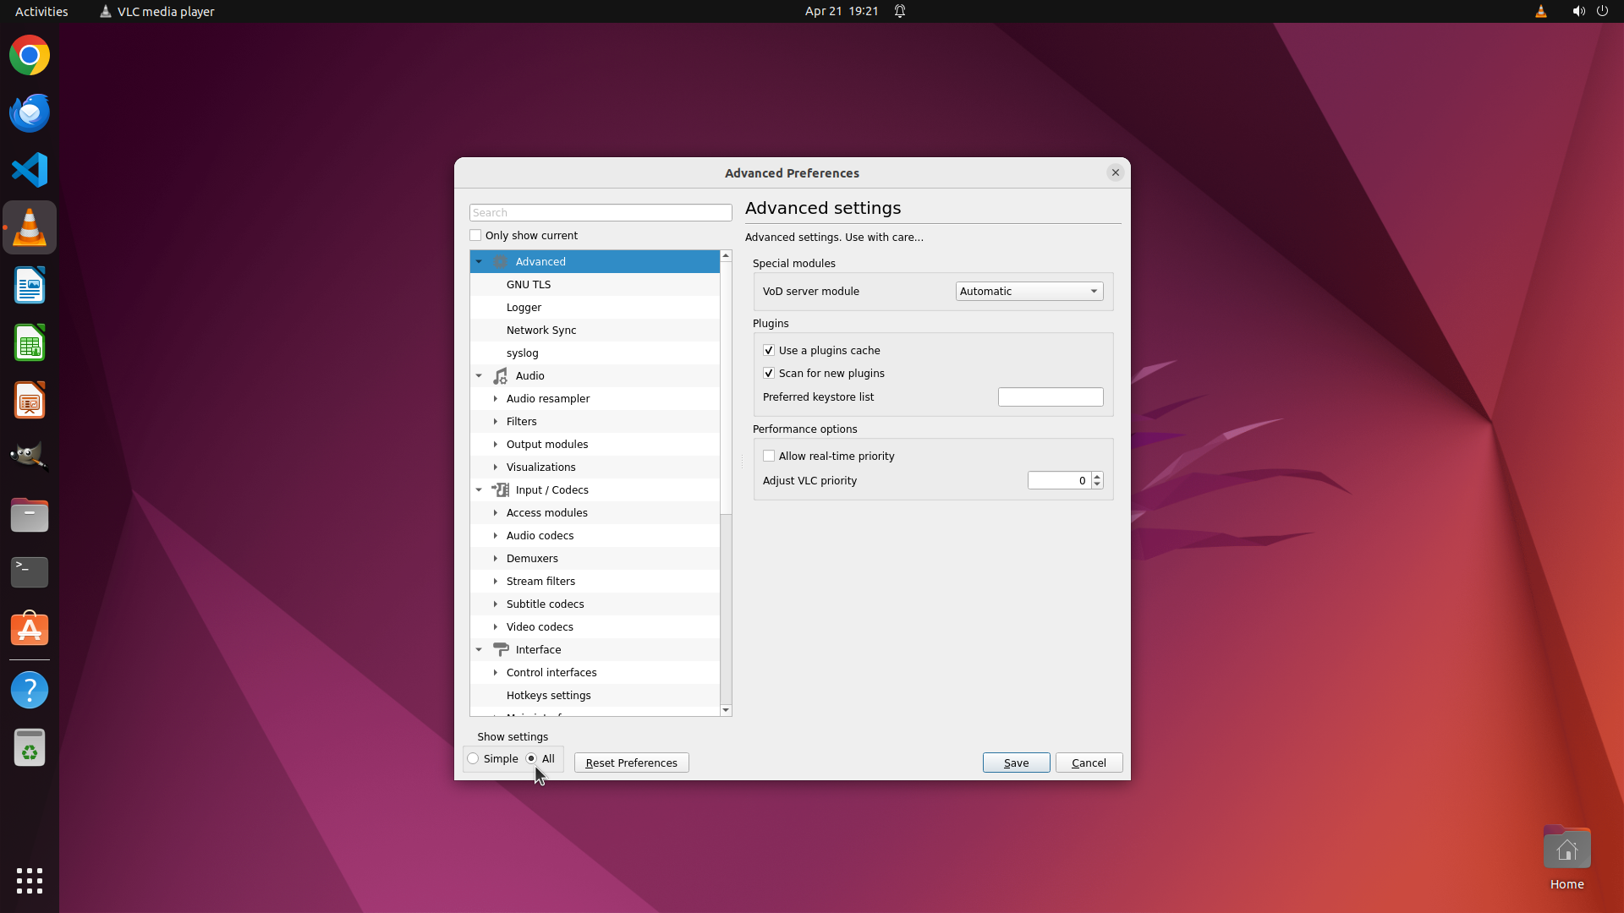Image resolution: width=1624 pixels, height=913 pixels.
Task: Select Hotkeys settings in the tree
Action: [548, 695]
